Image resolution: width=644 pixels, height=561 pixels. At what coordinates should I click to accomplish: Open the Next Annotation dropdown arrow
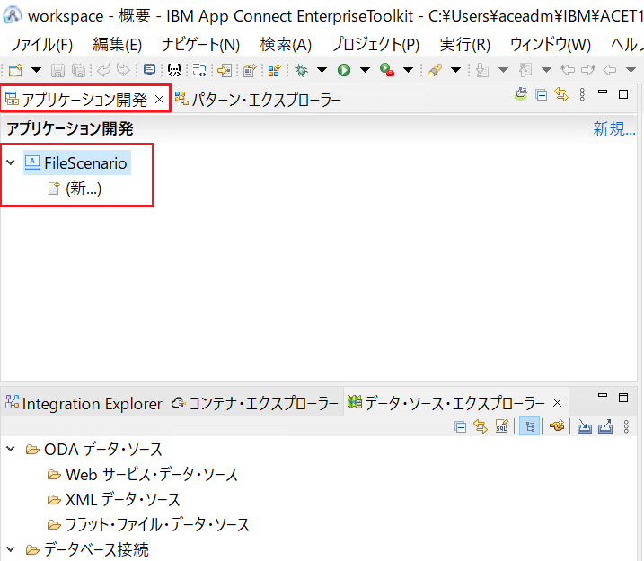click(504, 70)
